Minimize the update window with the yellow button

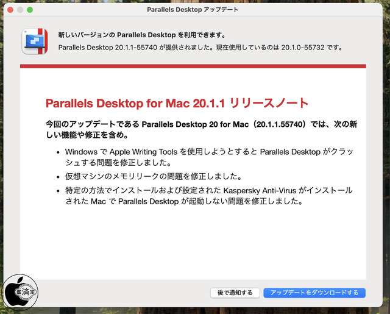click(20, 10)
